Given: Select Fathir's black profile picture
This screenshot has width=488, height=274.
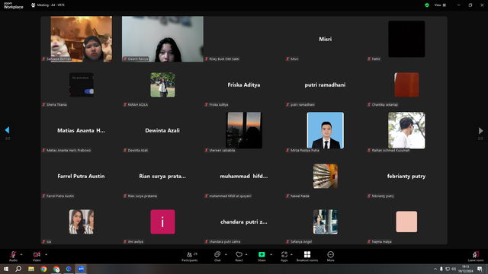Looking at the screenshot, I should tap(406, 39).
